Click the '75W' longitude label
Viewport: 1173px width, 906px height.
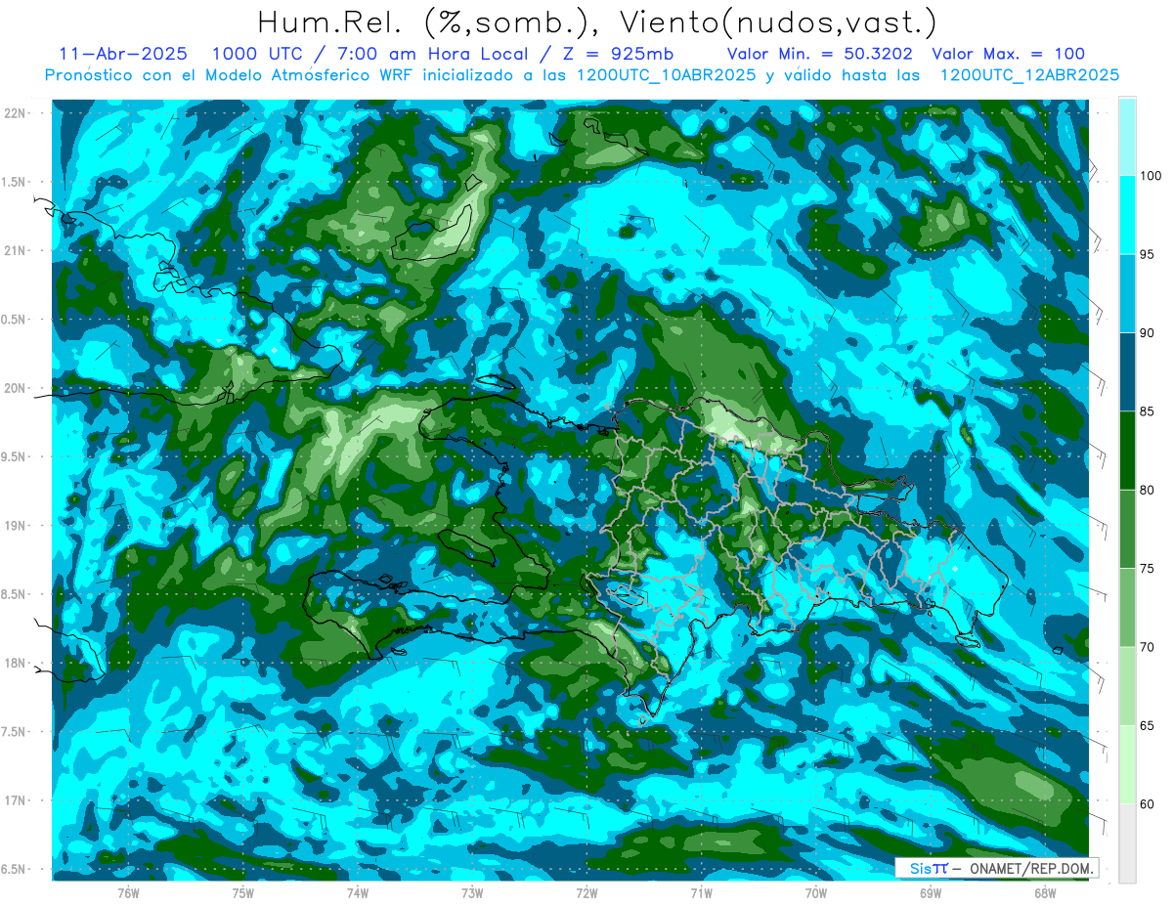click(242, 892)
